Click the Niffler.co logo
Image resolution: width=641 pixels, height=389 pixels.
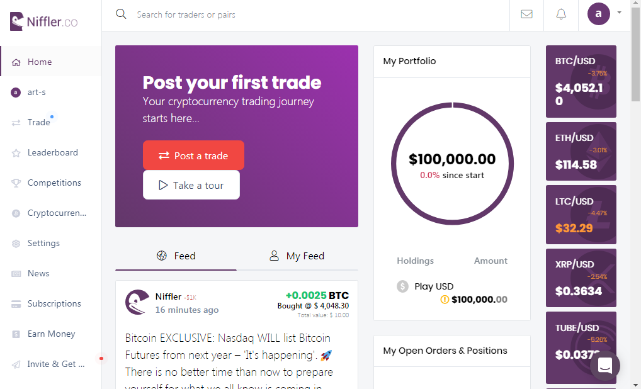[x=43, y=21]
